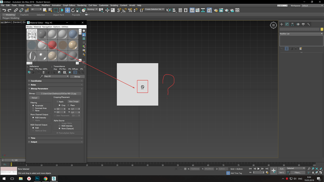
Task: Select the Summed Area filtering option
Action: [x=39, y=108]
